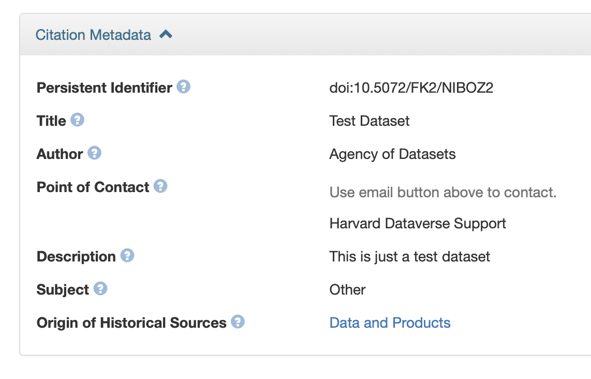This screenshot has width=591, height=379.
Task: Click the Test Dataset title value
Action: click(369, 121)
